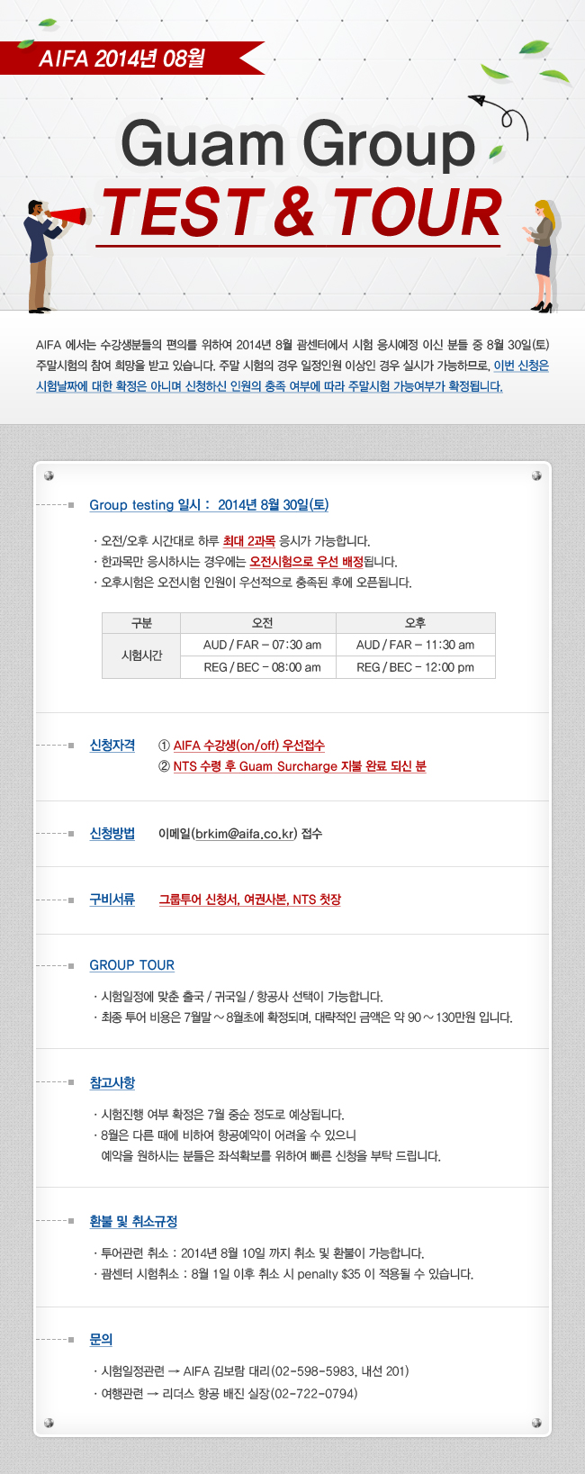Click the TEST & TOUR red title
The image size is (585, 1474).
pyautogui.click(x=301, y=213)
